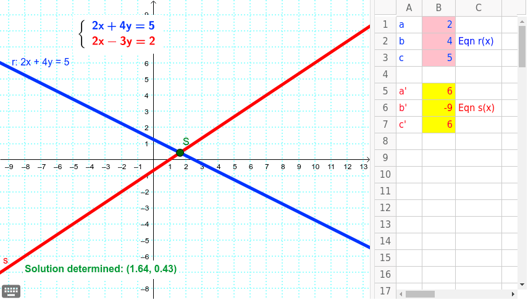Click the scroll up arrow of spreadsheet

(522, 21)
